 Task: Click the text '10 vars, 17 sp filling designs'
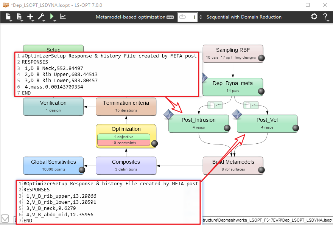point(231,57)
